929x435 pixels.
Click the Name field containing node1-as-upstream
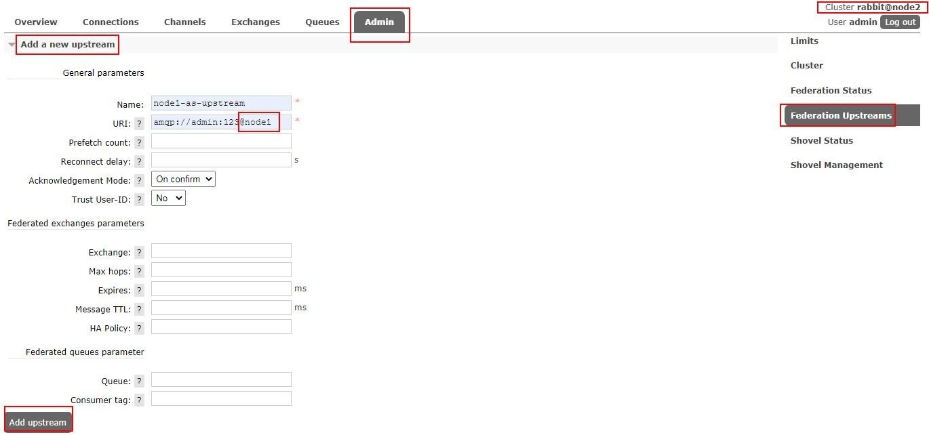[221, 102]
